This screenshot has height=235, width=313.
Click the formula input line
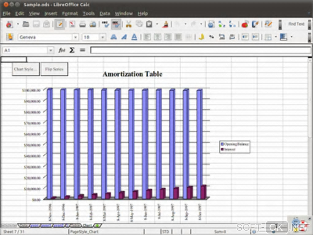pos(200,50)
